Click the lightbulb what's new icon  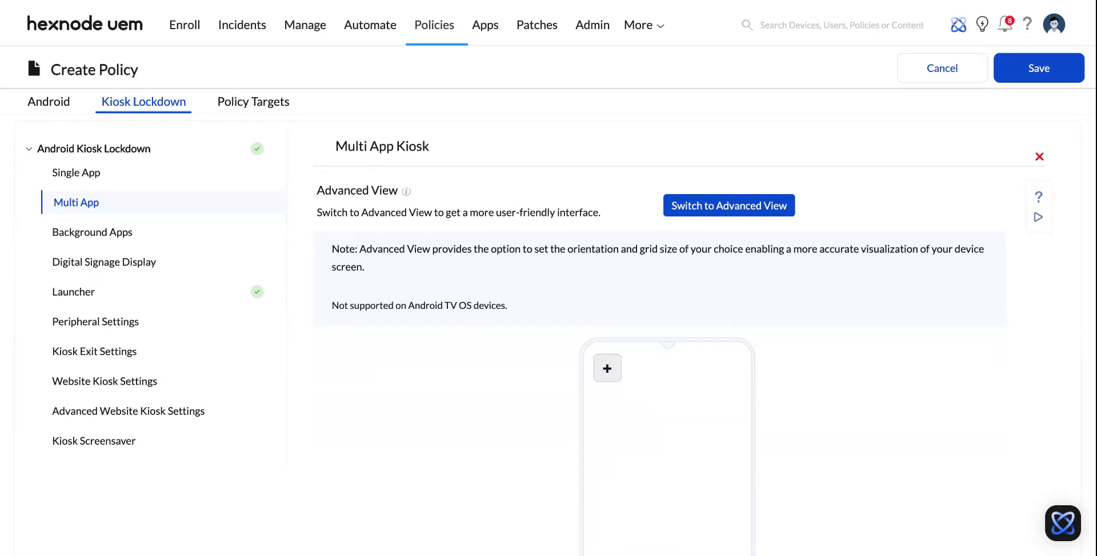[982, 24]
